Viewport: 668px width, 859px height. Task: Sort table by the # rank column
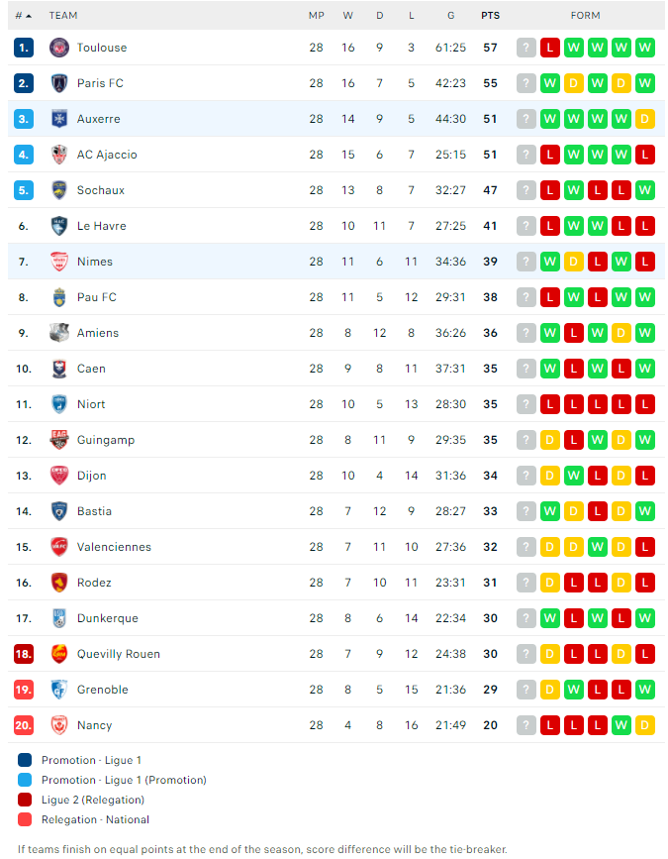23,16
